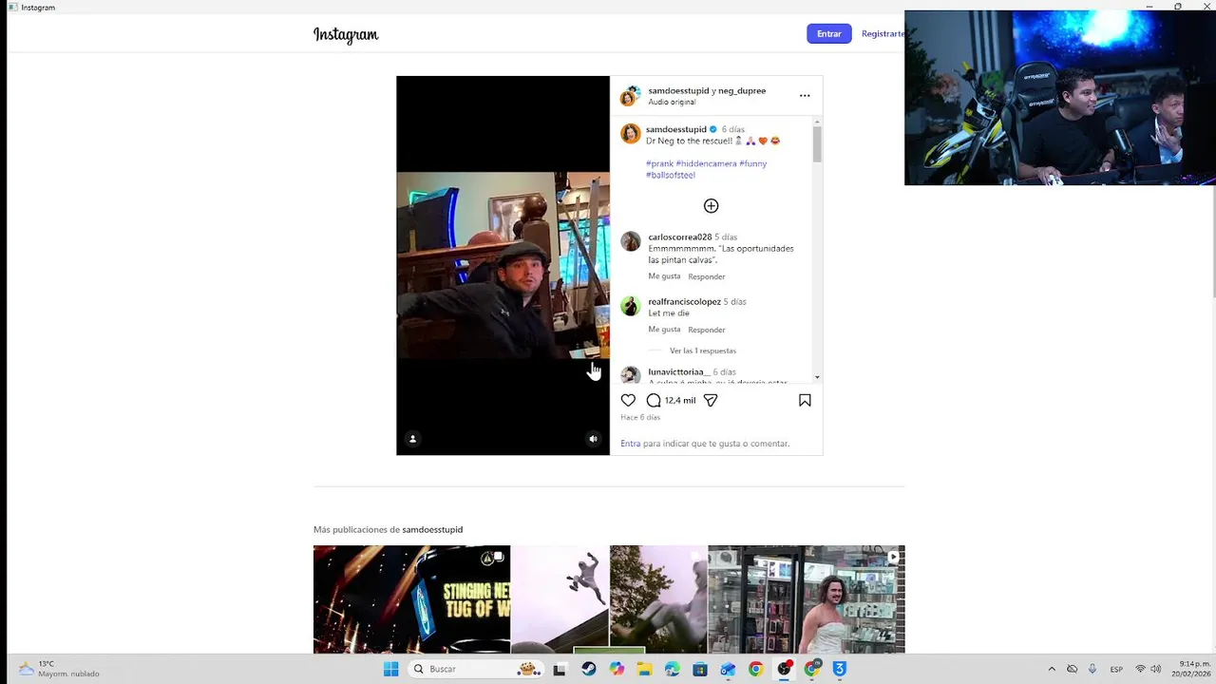The image size is (1216, 684).
Task: Click Responder on carloscorrea028 comment
Action: 706,276
